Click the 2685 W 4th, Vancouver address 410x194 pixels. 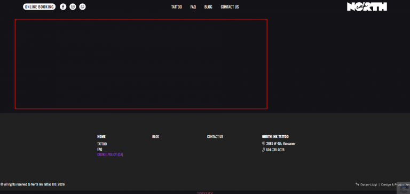tap(281, 143)
